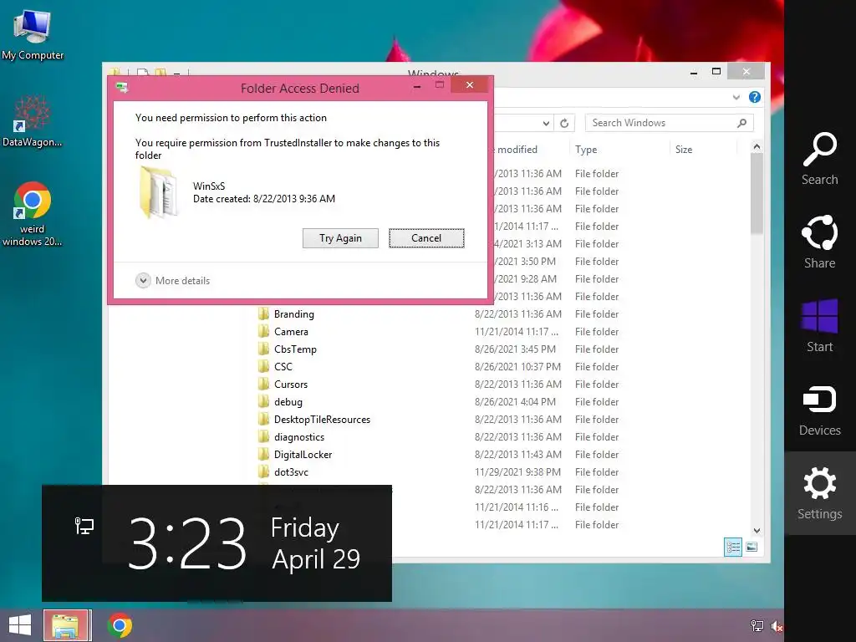This screenshot has height=642, width=856.
Task: Click the 11/29/2021 9:38 PM date cell
Action: coord(517,471)
